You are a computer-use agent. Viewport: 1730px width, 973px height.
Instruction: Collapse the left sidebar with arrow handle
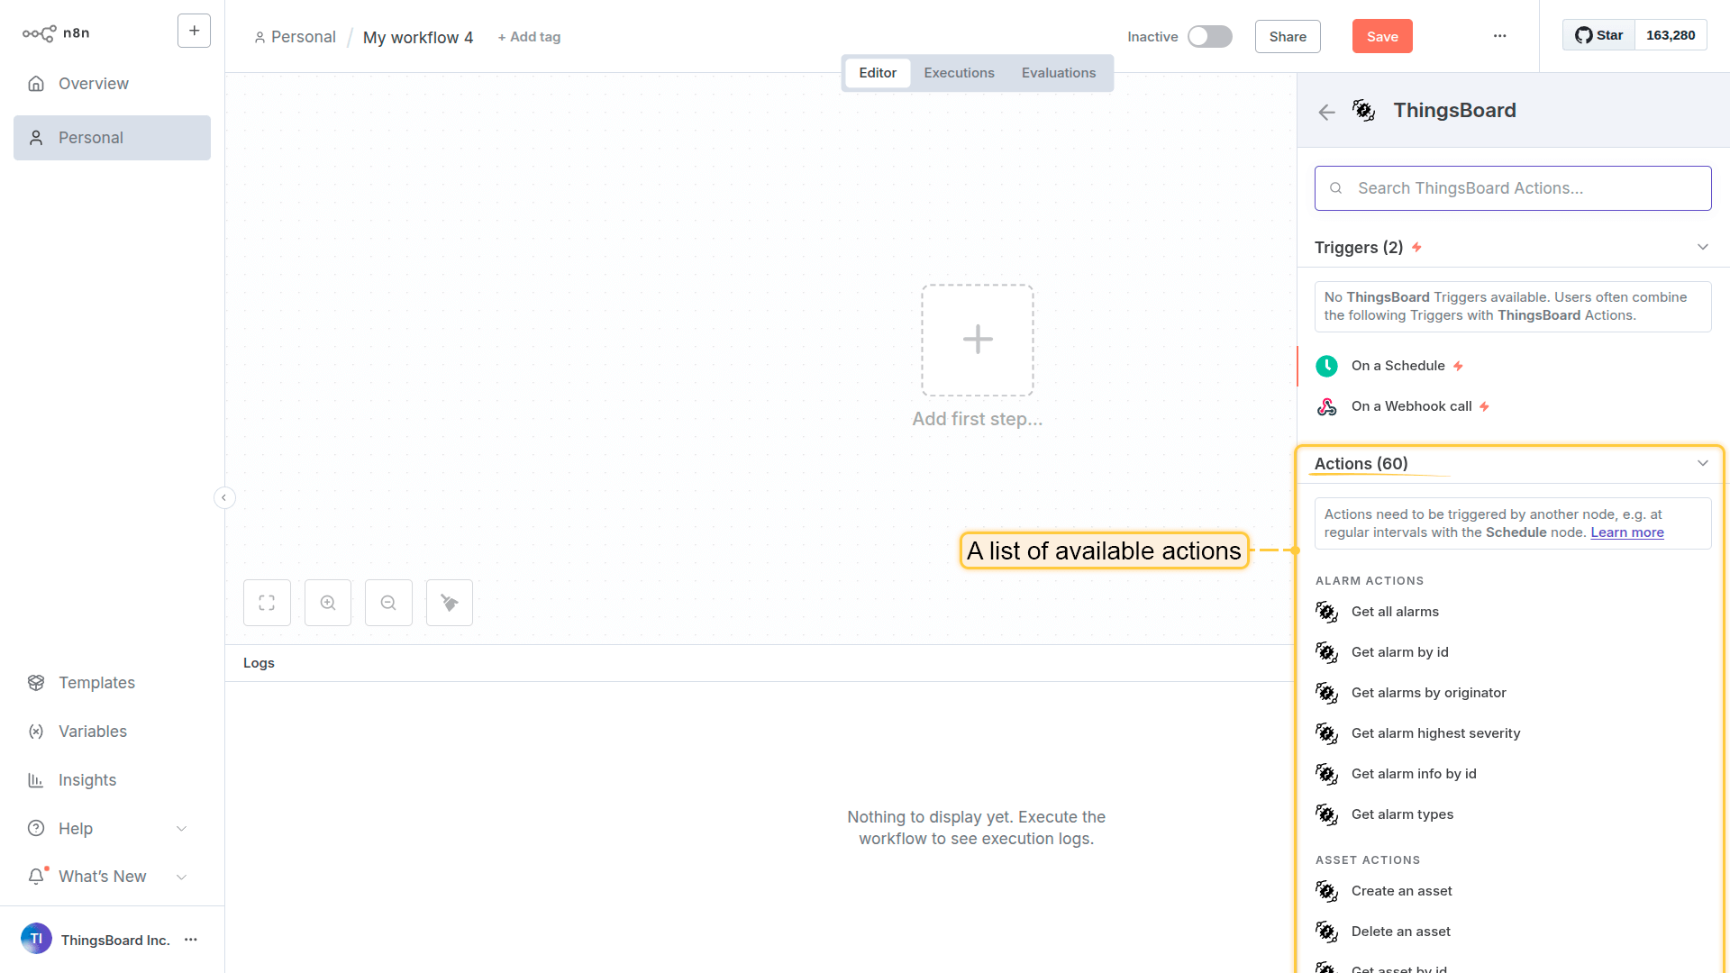click(224, 497)
